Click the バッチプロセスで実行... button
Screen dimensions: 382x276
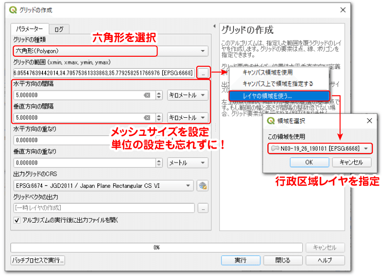pyautogui.click(x=38, y=260)
